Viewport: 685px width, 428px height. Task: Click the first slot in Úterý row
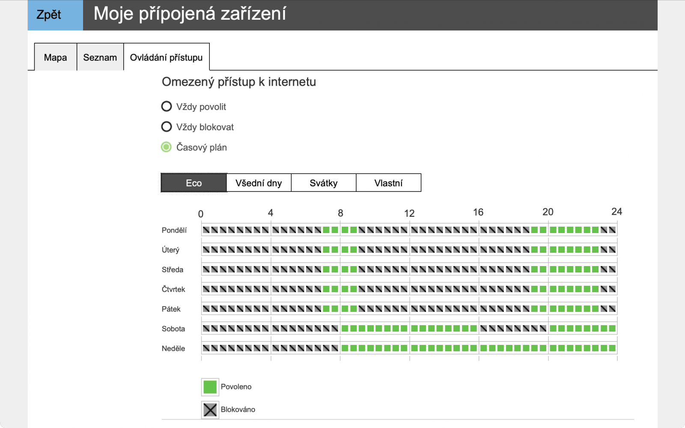tap(206, 250)
